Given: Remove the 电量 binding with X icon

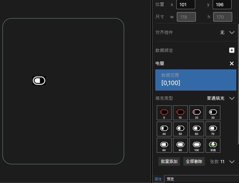Looking at the screenshot, I should tap(232, 63).
